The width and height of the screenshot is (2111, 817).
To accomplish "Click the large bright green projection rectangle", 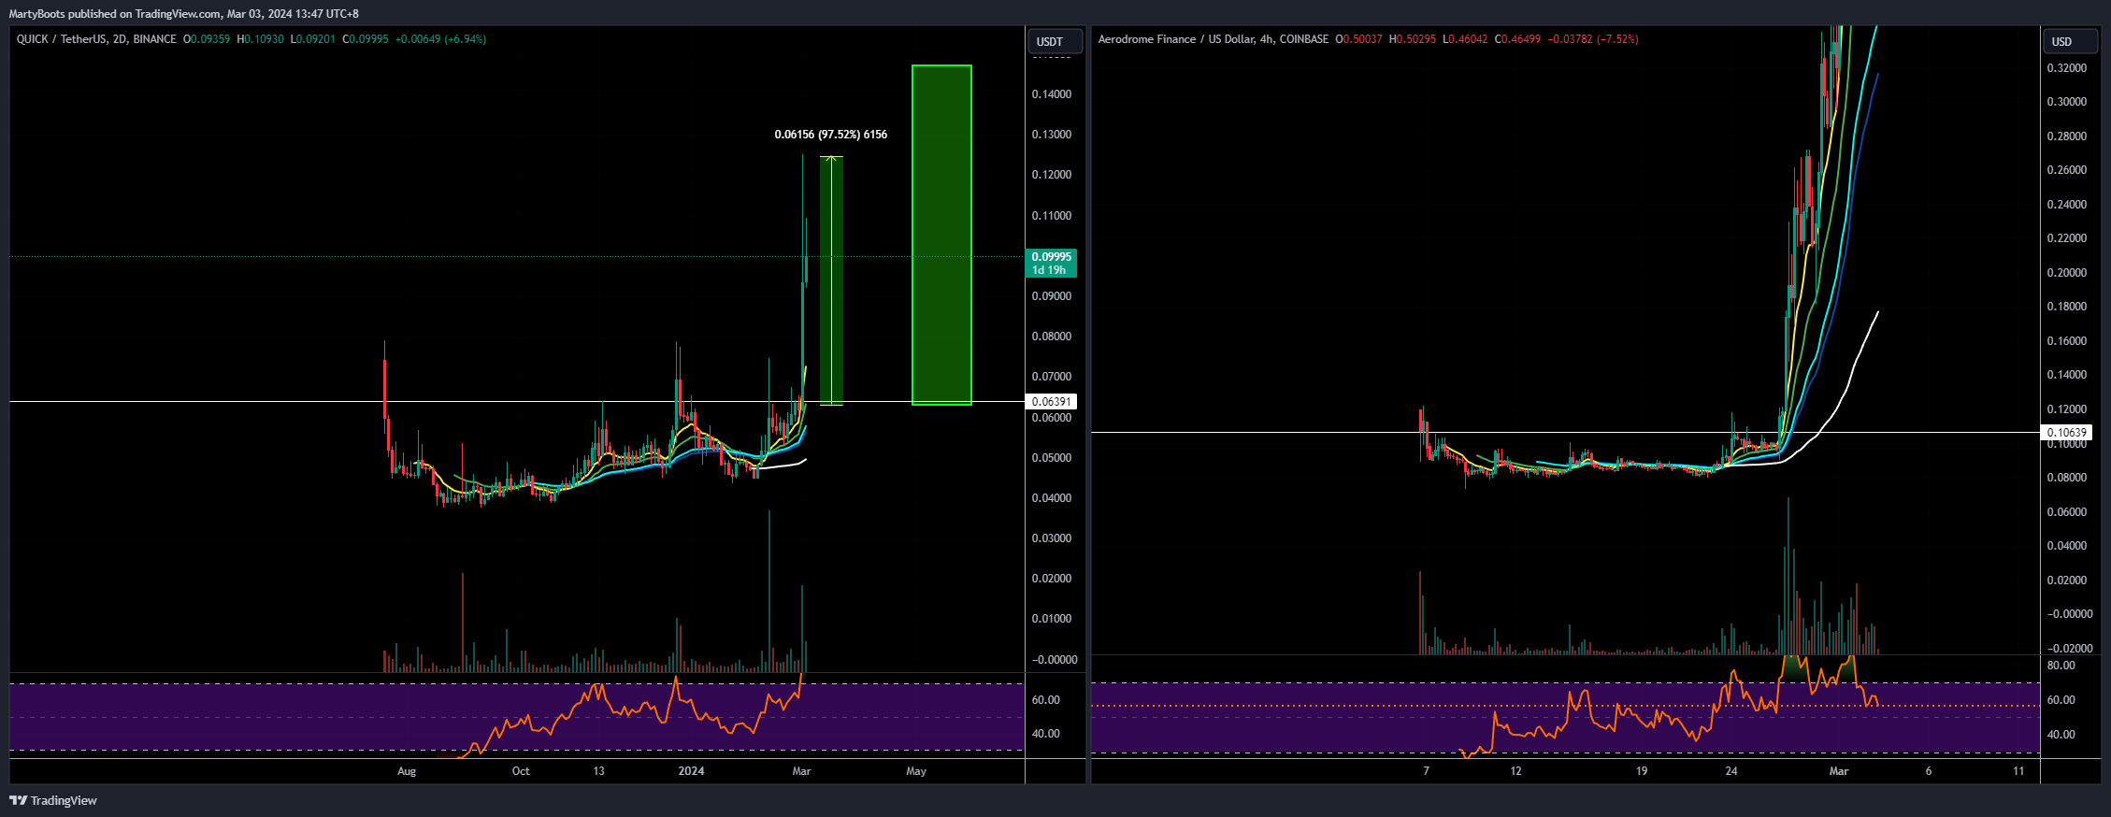I will (x=941, y=235).
